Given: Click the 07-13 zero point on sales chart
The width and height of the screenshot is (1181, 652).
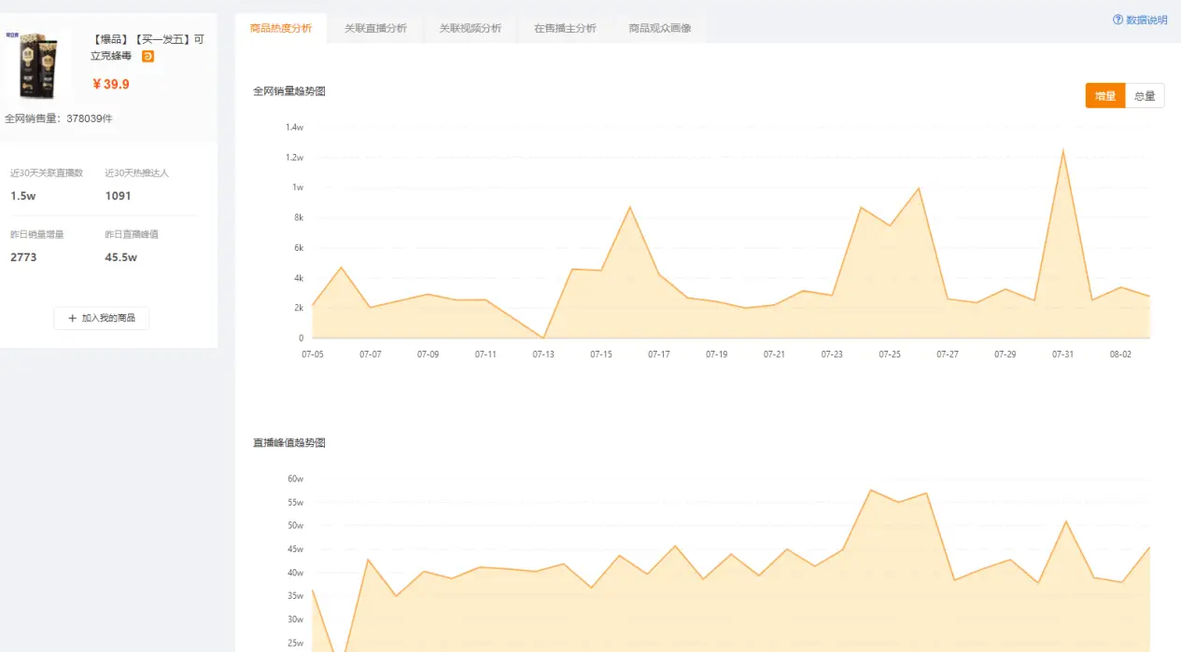Looking at the screenshot, I should click(x=543, y=338).
